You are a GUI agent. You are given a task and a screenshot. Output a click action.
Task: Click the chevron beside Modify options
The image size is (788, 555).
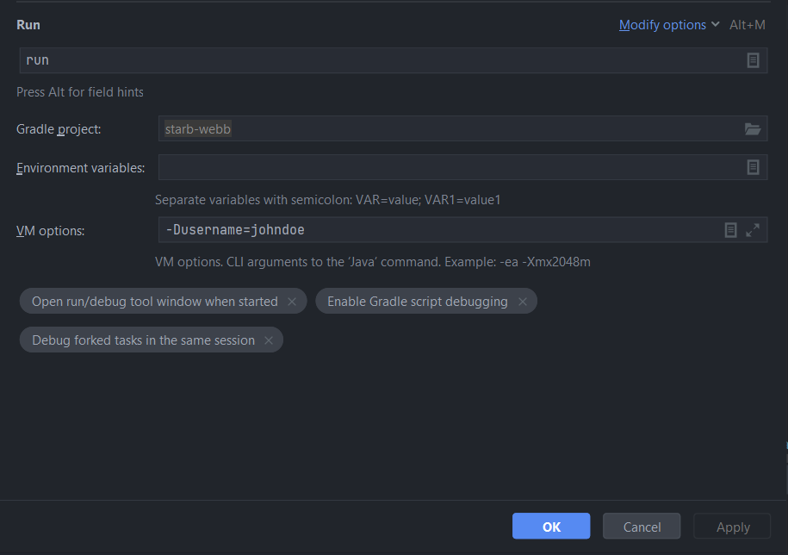tap(716, 25)
